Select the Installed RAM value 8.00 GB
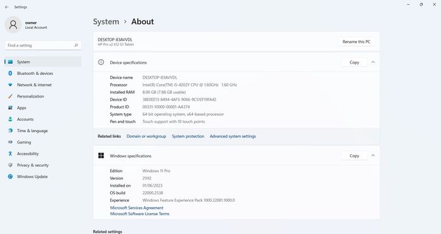This screenshot has height=234, width=441. (164, 92)
